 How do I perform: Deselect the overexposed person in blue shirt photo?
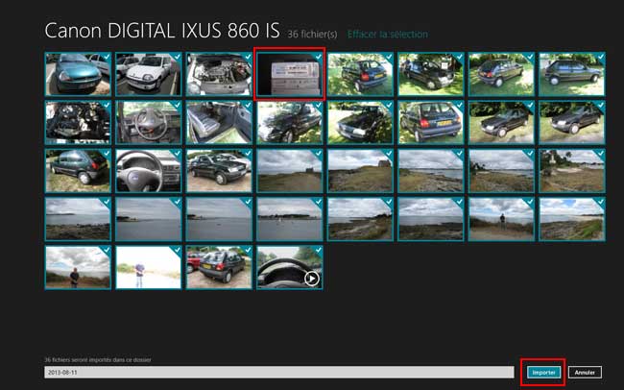[149, 267]
